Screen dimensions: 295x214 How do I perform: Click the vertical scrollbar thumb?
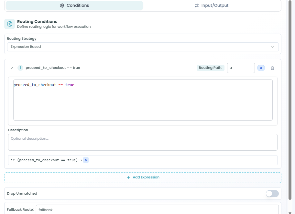[290, 100]
